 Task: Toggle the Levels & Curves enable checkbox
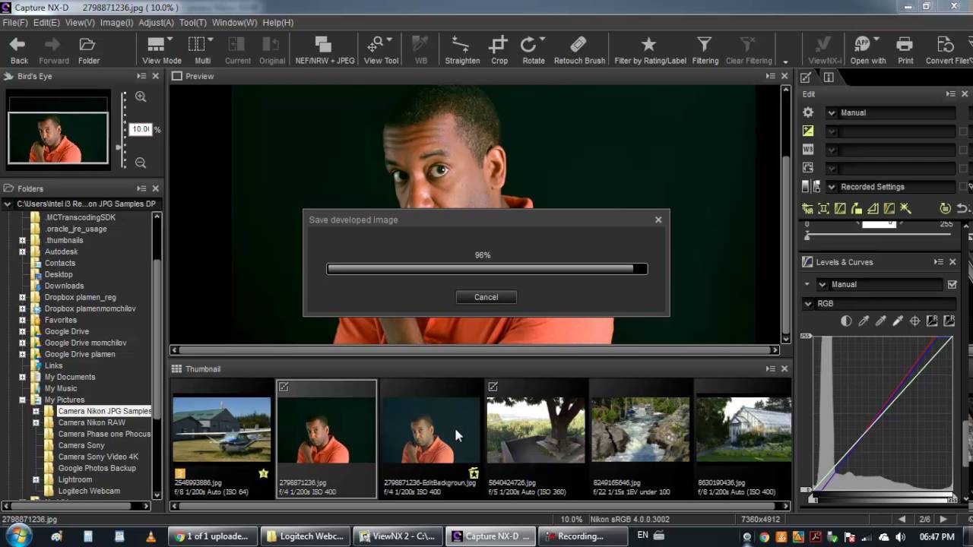pyautogui.click(x=952, y=285)
